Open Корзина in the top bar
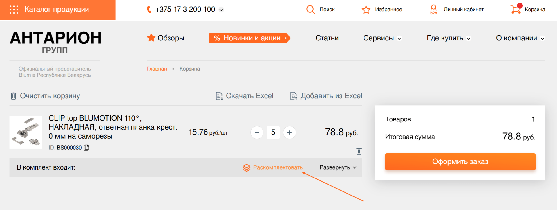The width and height of the screenshot is (557, 210). tap(535, 10)
